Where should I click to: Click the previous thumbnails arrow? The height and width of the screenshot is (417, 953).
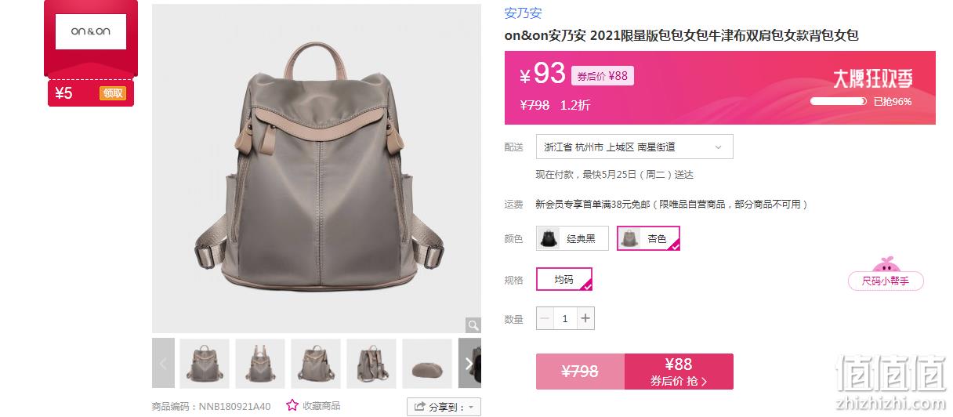163,363
